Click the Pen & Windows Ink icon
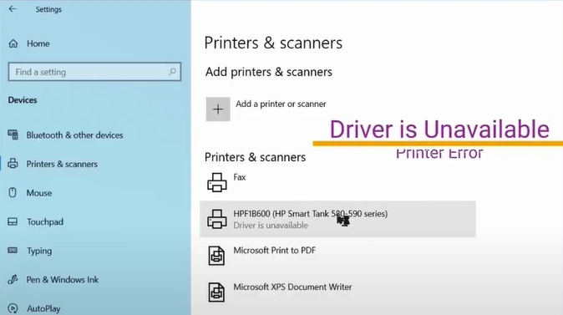 [x=13, y=279]
